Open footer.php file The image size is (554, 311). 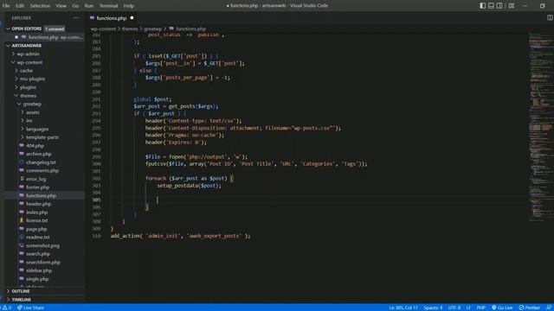click(x=37, y=187)
